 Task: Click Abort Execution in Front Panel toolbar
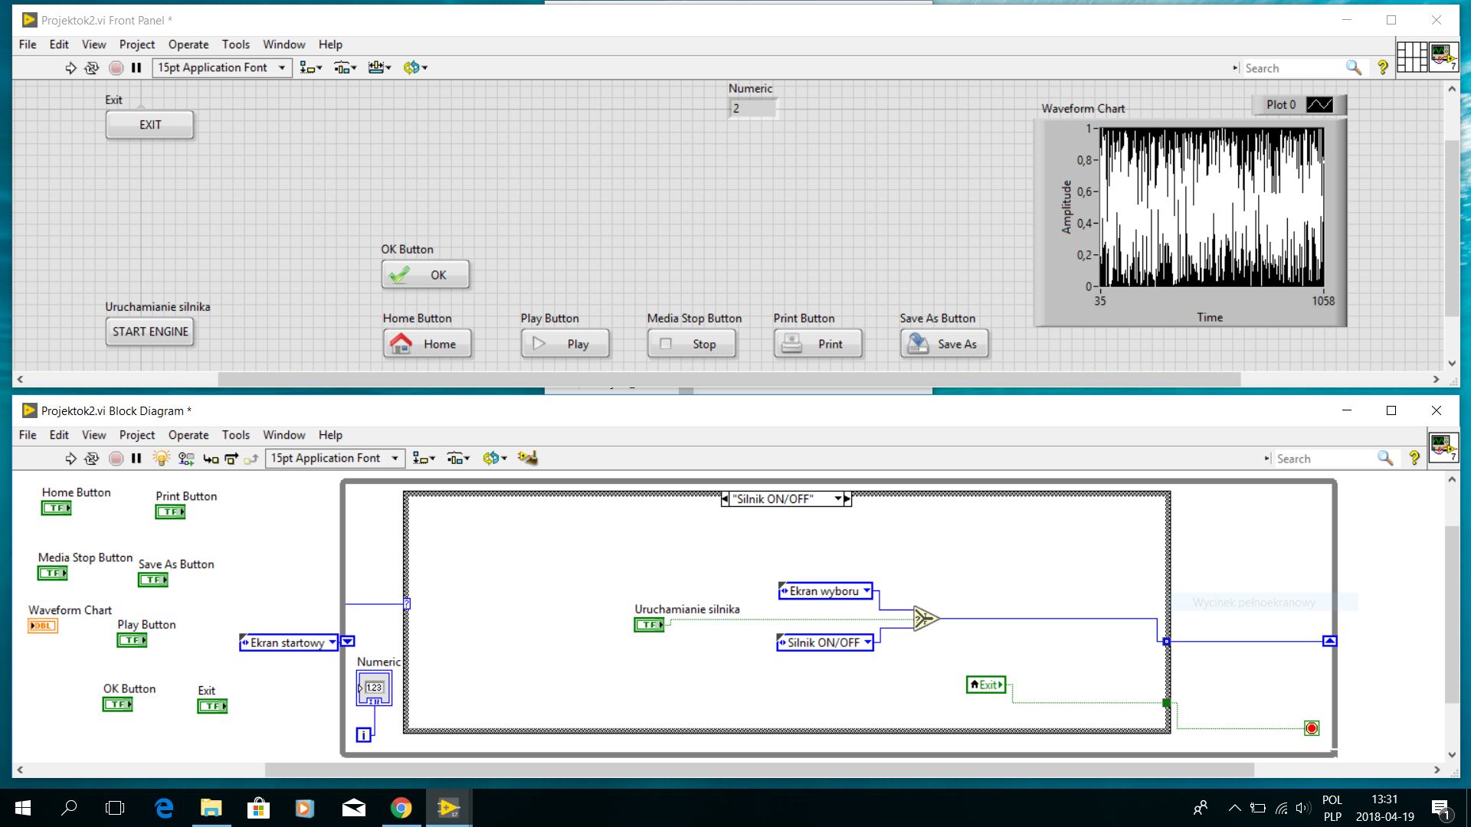[x=116, y=68]
